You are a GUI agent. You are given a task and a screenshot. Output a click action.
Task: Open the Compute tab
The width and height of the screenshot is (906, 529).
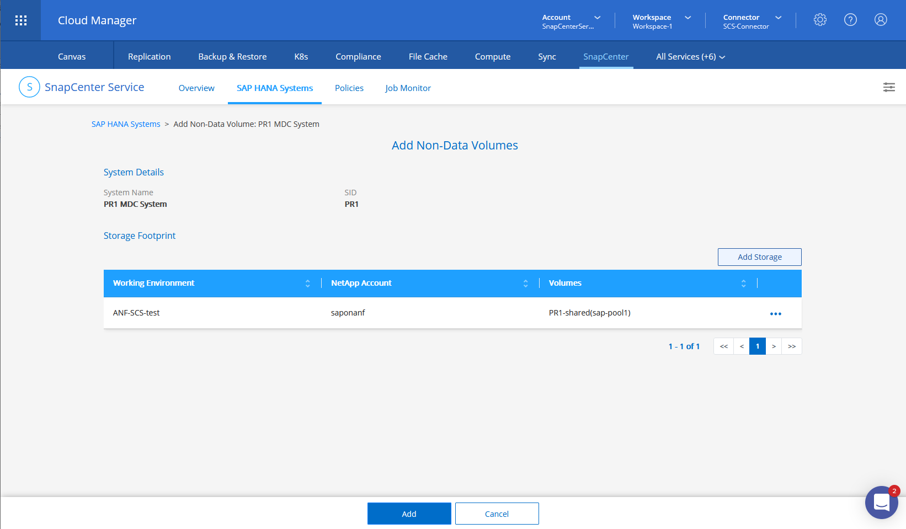(x=493, y=57)
